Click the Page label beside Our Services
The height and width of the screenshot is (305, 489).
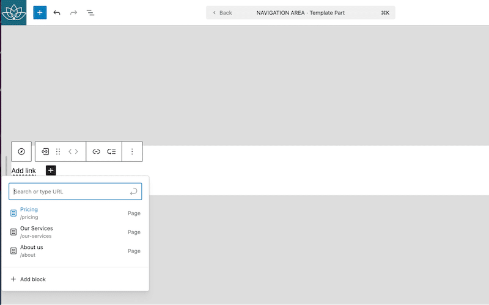click(134, 232)
